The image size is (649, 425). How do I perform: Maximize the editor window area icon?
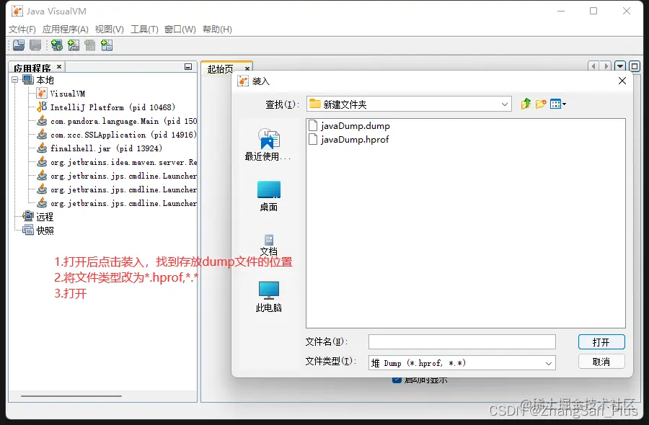pyautogui.click(x=634, y=66)
